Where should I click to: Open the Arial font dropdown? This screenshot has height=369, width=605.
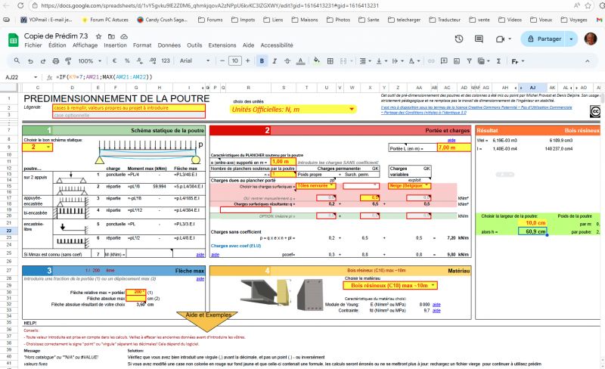pyautogui.click(x=192, y=60)
